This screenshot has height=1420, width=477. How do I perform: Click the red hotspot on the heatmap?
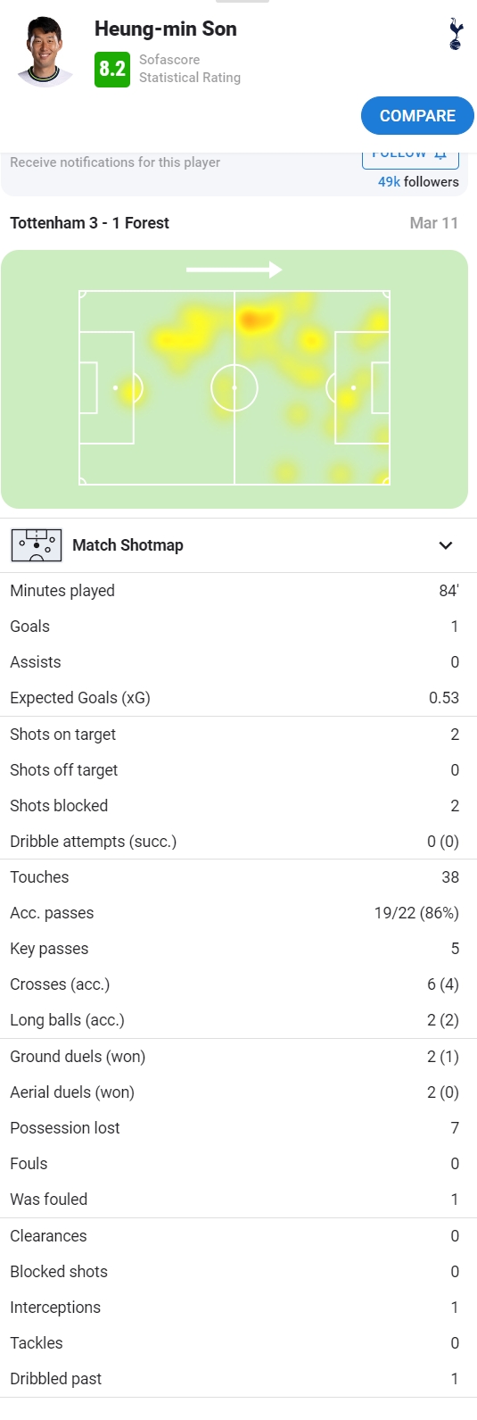tap(254, 319)
